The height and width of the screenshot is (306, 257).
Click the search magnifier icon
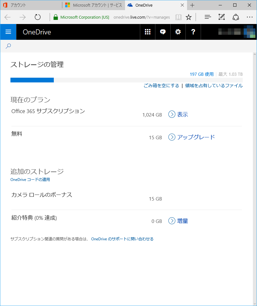(8, 46)
